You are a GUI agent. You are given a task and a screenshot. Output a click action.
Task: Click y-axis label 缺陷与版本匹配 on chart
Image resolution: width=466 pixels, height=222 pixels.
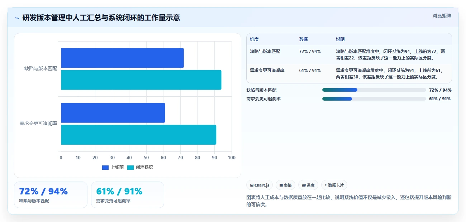click(x=41, y=68)
